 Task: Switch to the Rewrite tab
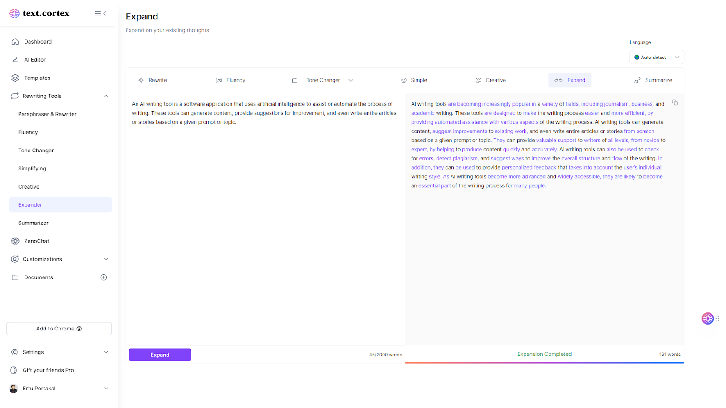tap(153, 80)
